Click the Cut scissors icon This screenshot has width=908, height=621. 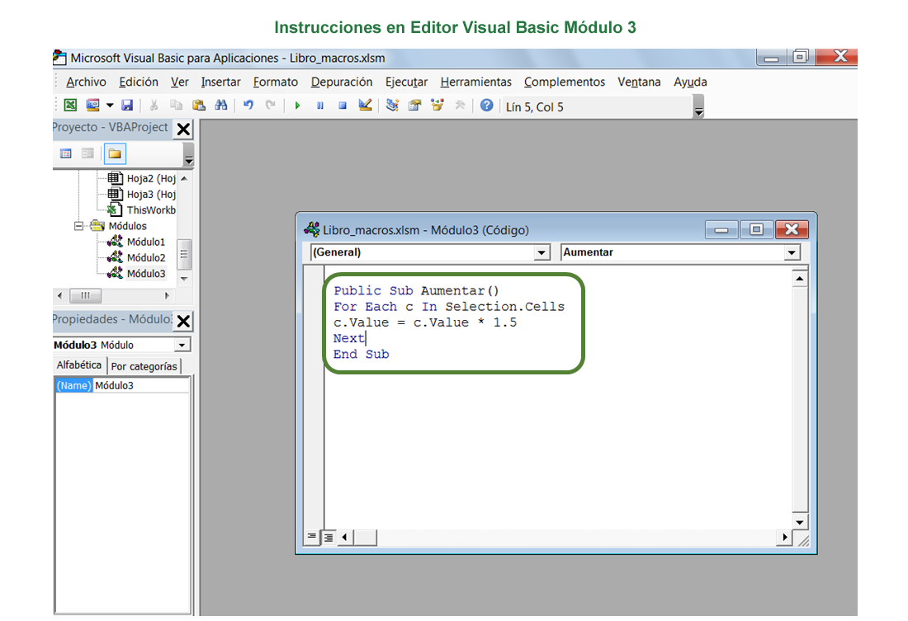[x=154, y=106]
